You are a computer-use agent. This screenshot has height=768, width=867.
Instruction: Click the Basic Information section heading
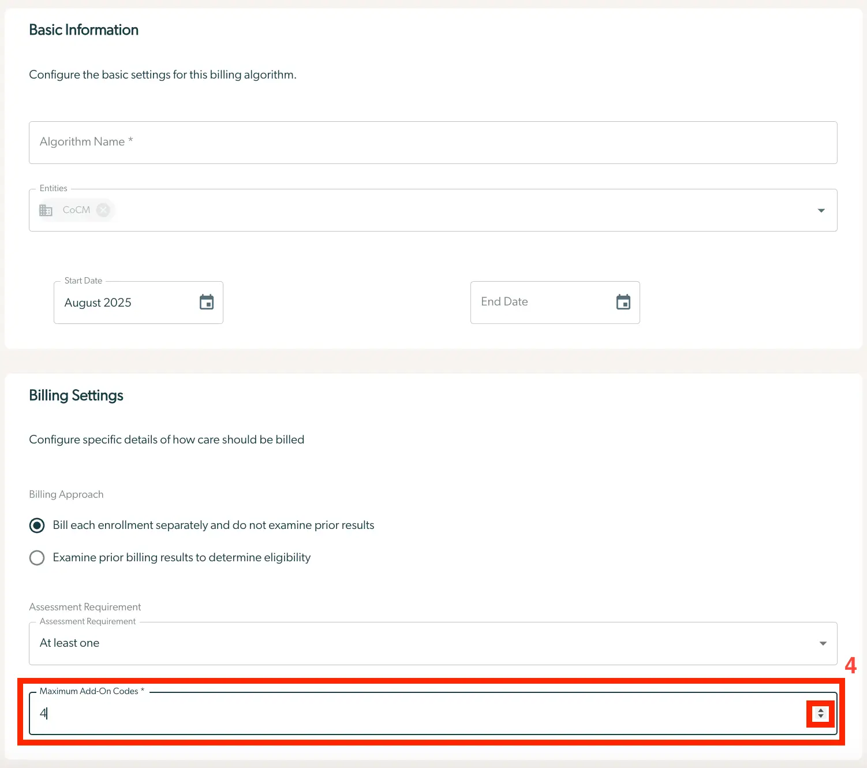(x=84, y=29)
